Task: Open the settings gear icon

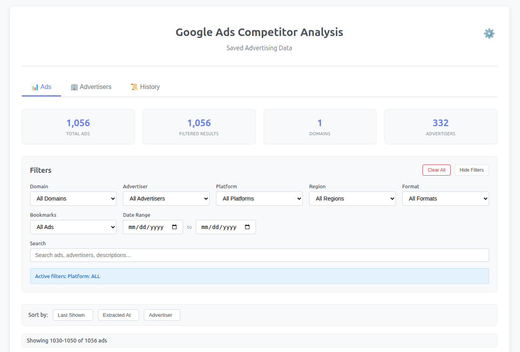Action: click(x=489, y=33)
